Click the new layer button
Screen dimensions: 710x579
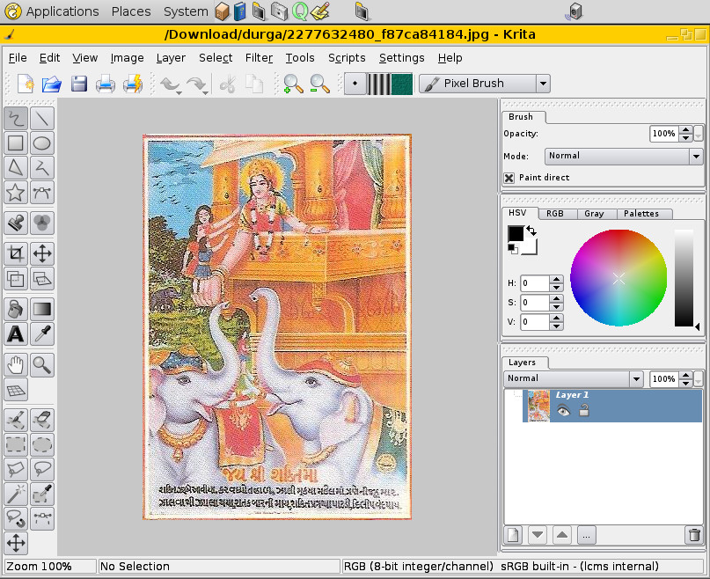click(x=513, y=536)
